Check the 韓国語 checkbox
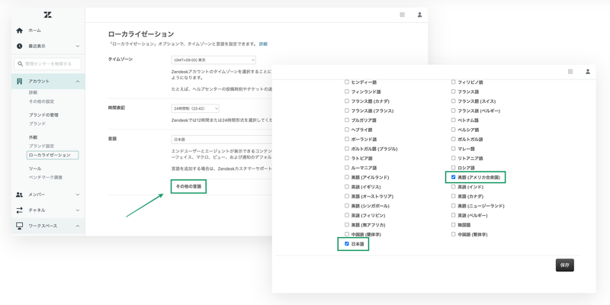 click(x=453, y=225)
